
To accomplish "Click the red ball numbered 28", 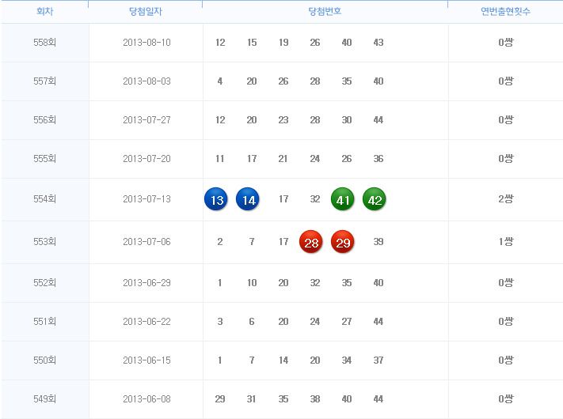I will coord(311,242).
